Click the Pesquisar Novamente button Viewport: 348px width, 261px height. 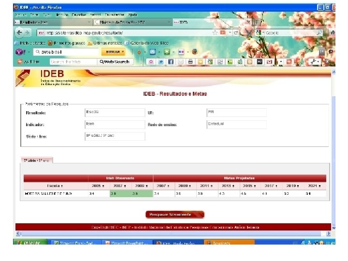[175, 215]
